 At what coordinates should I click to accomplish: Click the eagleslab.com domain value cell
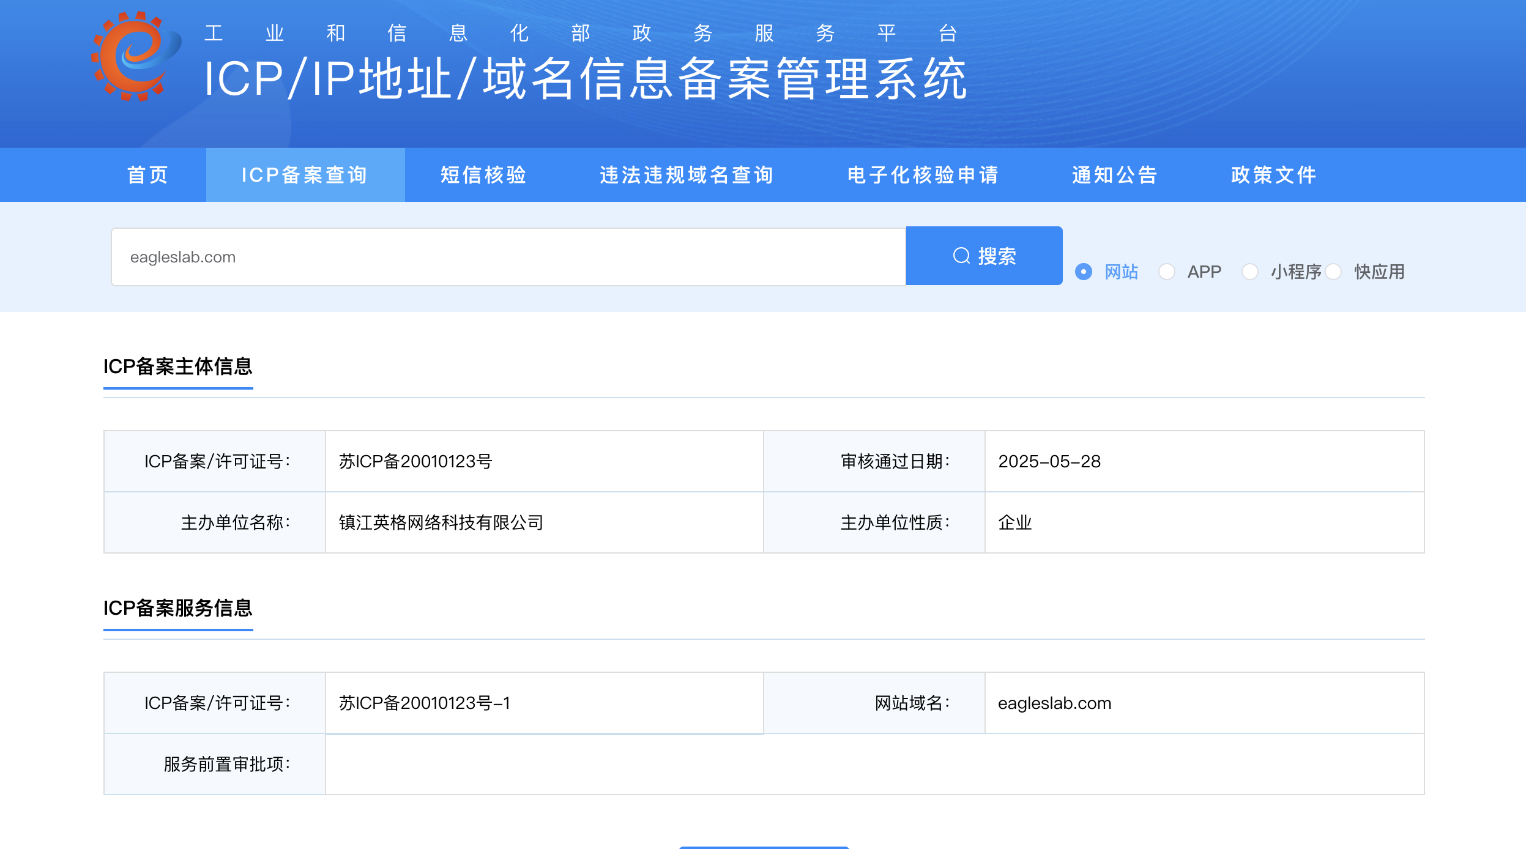[1054, 703]
